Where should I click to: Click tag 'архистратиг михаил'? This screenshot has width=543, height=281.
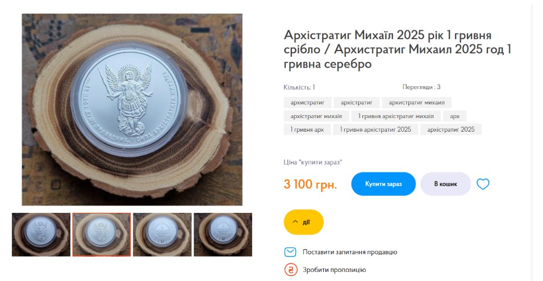pos(416,102)
